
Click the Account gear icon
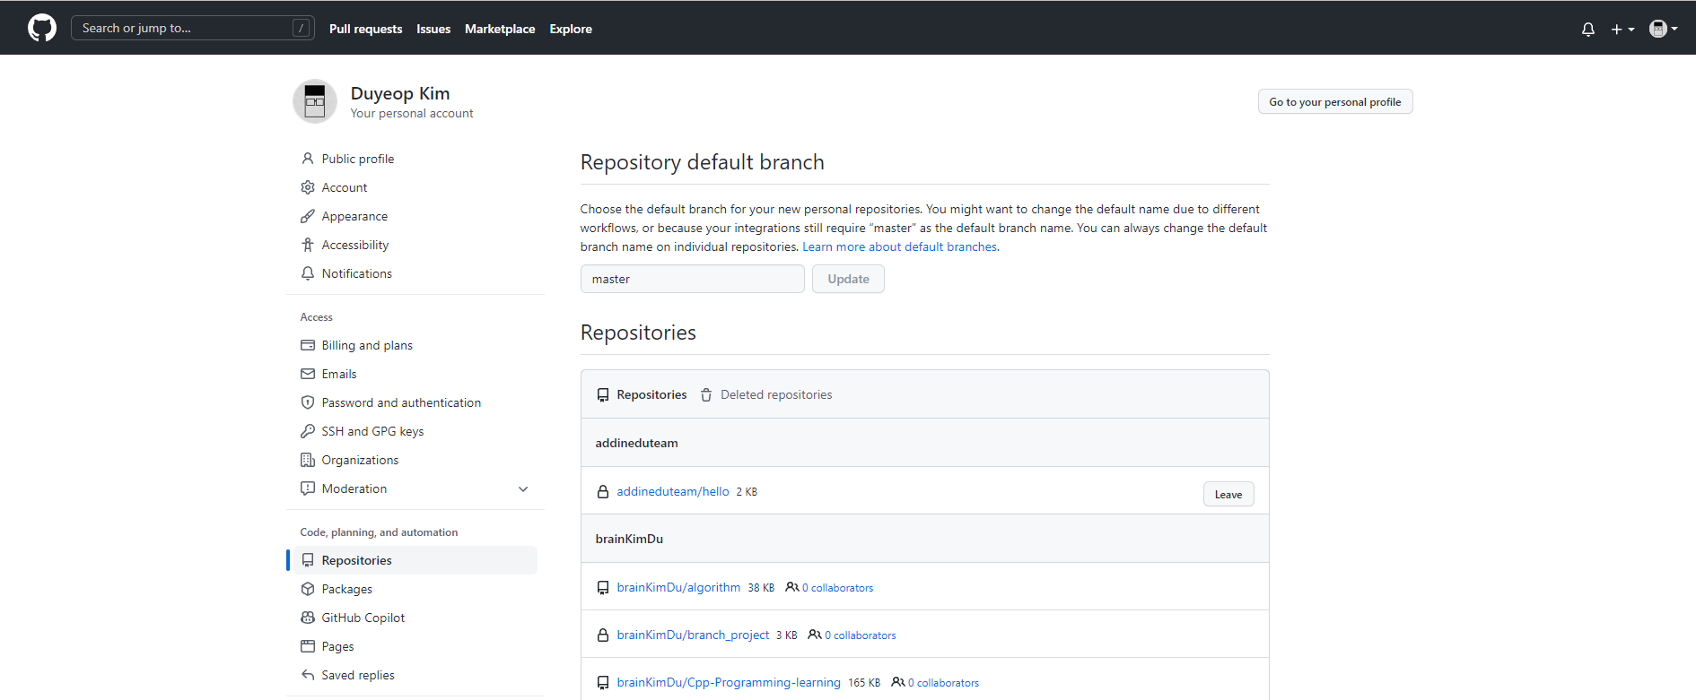click(x=308, y=187)
